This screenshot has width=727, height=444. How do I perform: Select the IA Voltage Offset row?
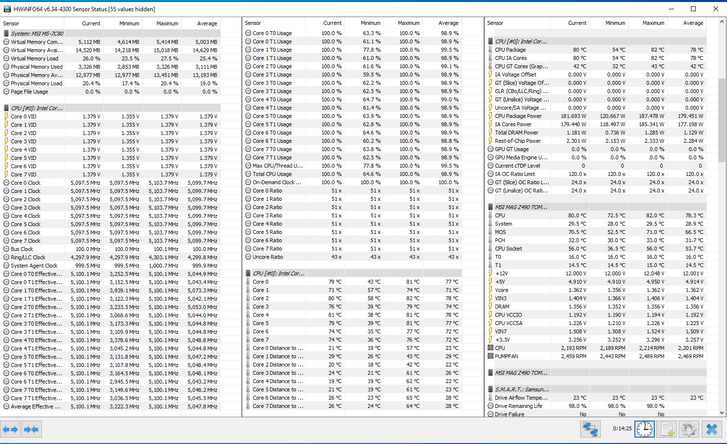(x=597, y=75)
